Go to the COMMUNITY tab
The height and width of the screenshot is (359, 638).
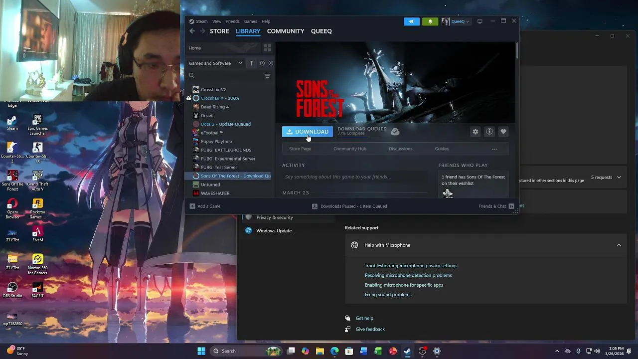tap(286, 31)
